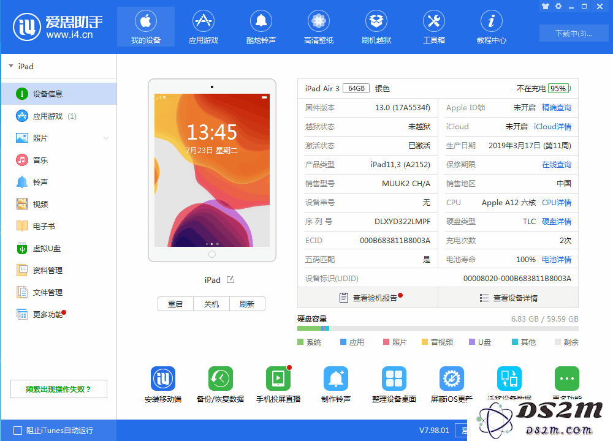This screenshot has height=441, width=613.
Task: Open 屏蔽iOS更新 shortcut icon
Action: coord(452,378)
